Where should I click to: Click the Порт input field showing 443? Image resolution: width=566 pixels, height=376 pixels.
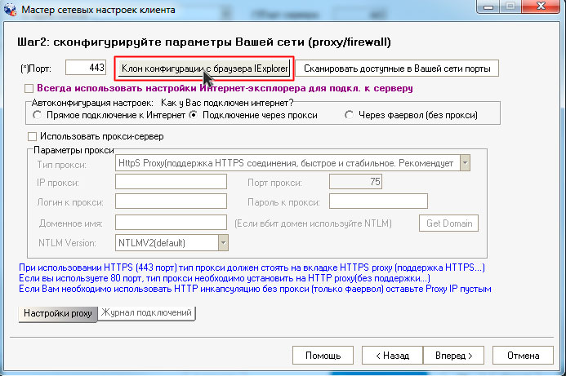(86, 68)
